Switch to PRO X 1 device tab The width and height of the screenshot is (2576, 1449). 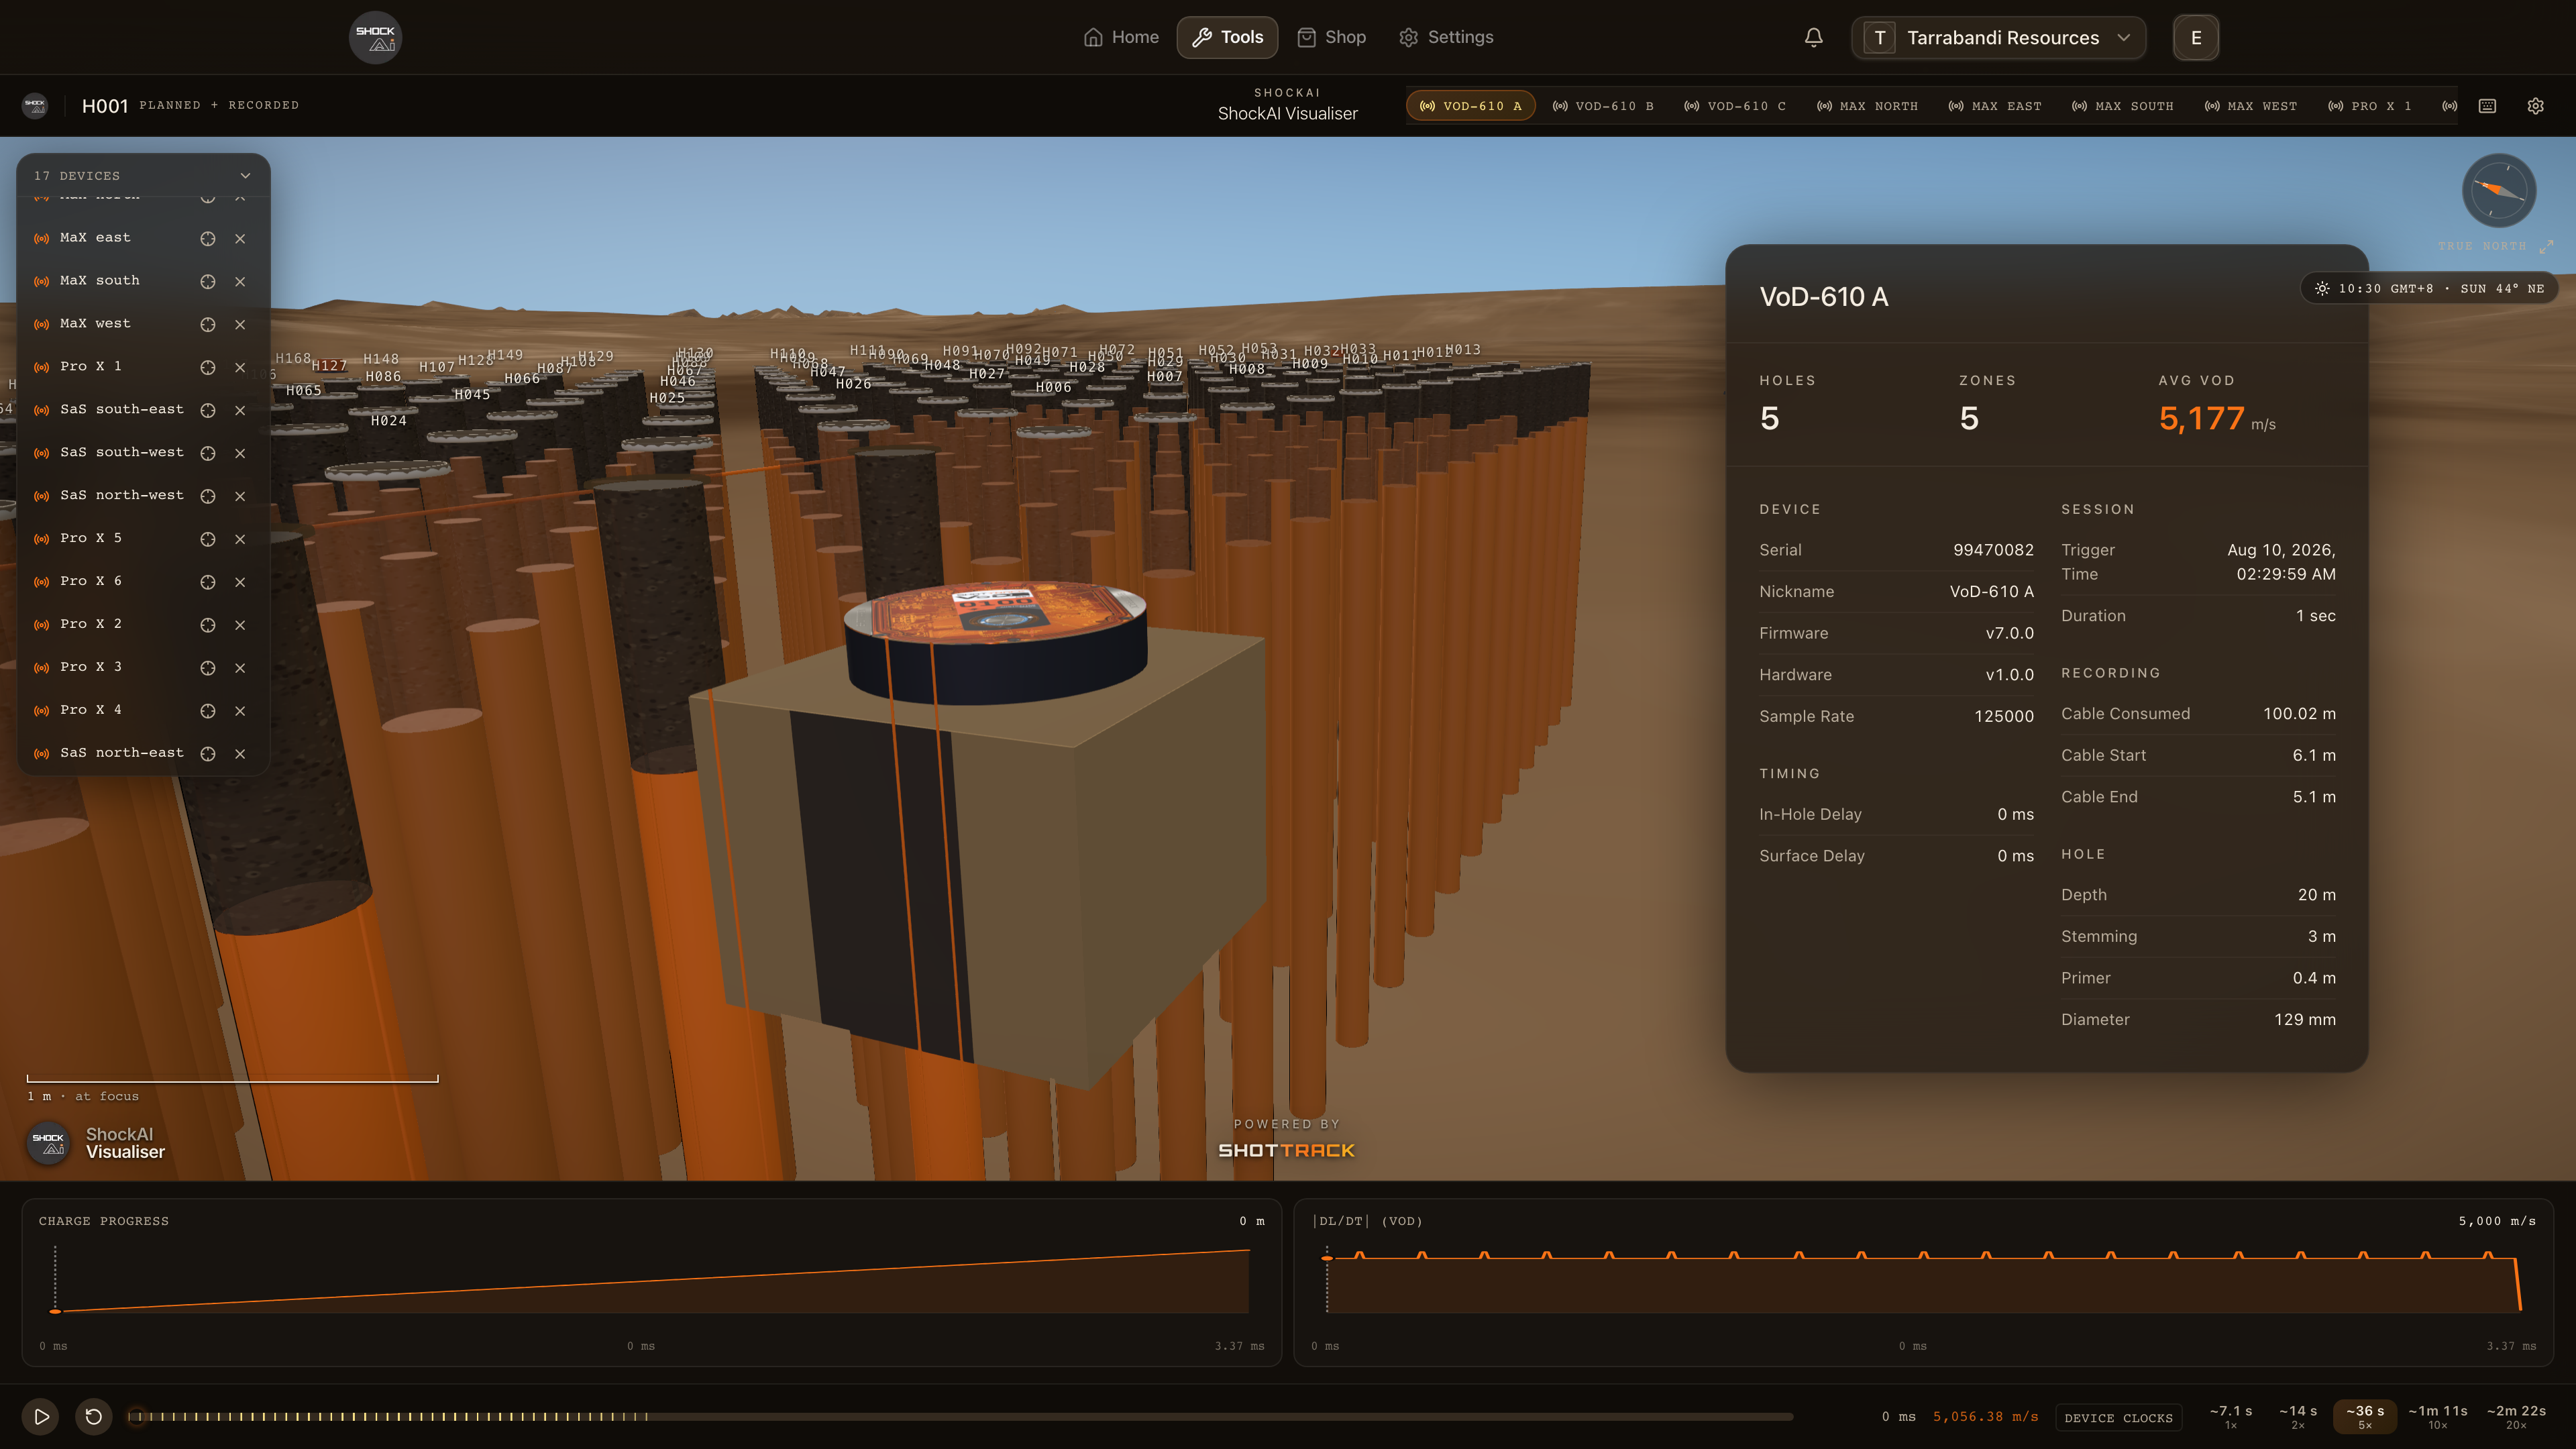click(2370, 106)
